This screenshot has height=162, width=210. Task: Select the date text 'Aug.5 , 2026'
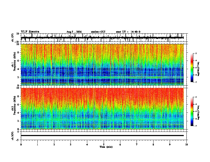74,32
